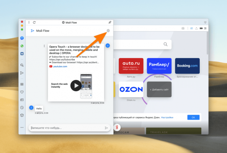
Task: Open the Настройки link
Action: tap(167, 117)
